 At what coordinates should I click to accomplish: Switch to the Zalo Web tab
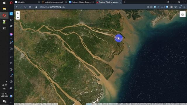coord(27,2)
